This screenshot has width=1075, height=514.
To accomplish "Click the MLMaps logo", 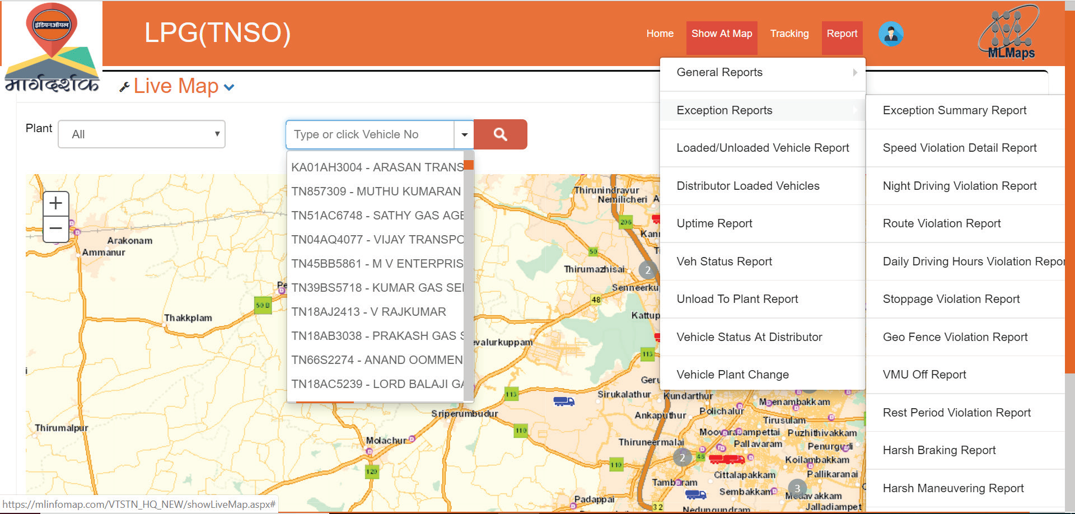I will [x=1009, y=32].
